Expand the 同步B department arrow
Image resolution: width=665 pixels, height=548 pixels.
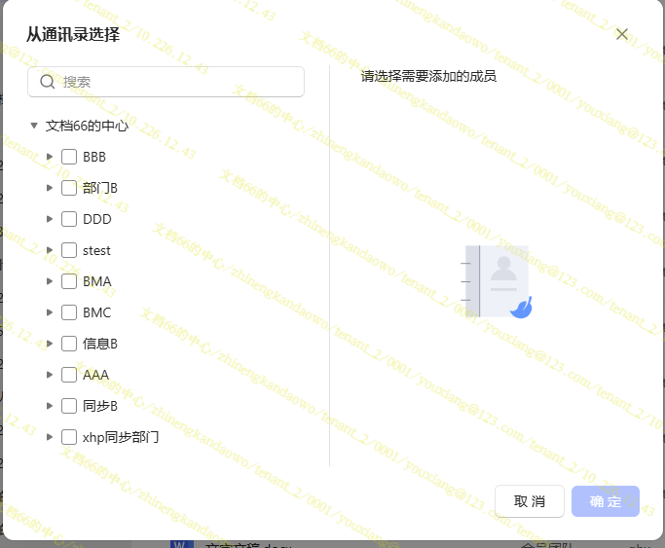pos(50,406)
